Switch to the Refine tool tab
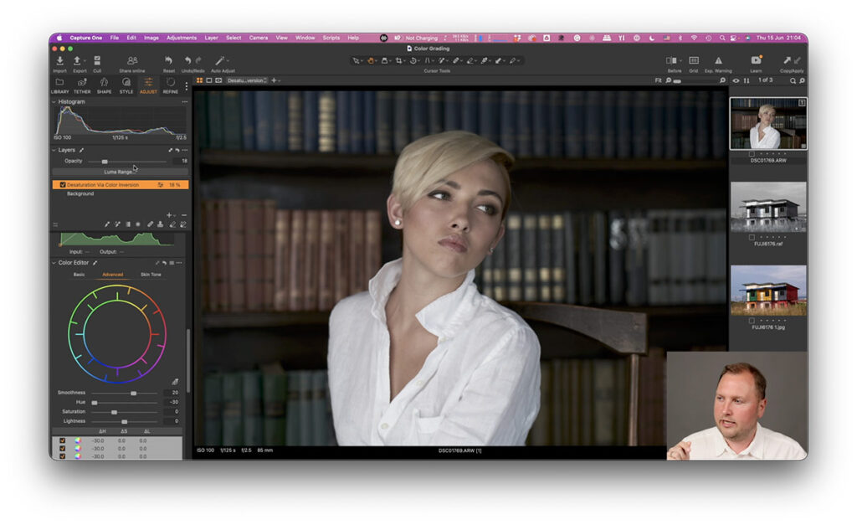The image size is (857, 525). coord(171,85)
